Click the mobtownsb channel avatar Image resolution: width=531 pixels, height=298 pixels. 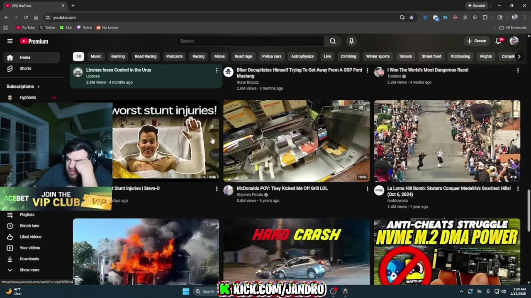(379, 190)
